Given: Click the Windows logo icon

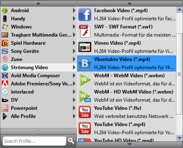Looking at the screenshot, I should point(5,27).
